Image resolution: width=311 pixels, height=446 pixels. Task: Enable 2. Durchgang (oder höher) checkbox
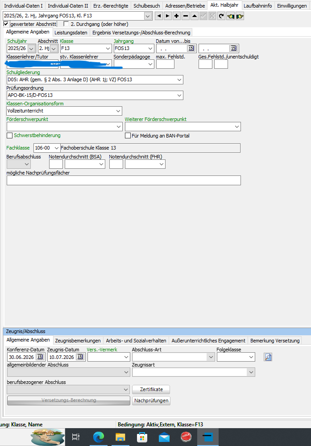point(66,24)
